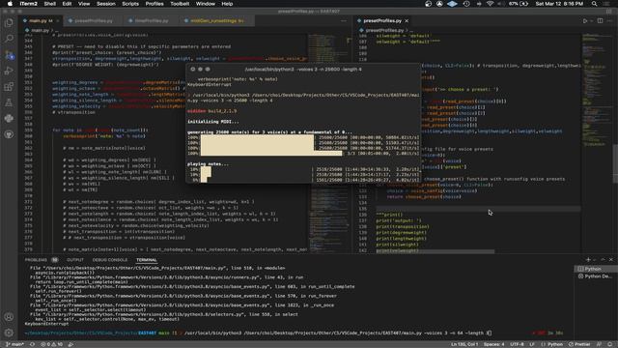The image size is (618, 348).
Task: Open the GitHub view icon in activity bar
Action: pos(9,134)
